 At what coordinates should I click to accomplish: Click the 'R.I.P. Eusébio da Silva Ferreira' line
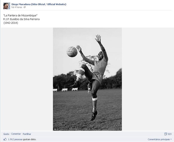tap(22, 19)
